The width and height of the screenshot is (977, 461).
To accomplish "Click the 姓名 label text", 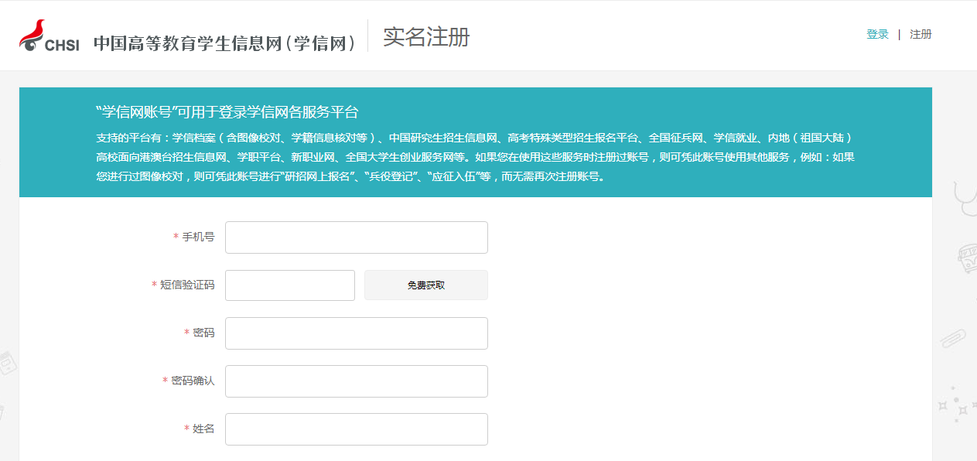I will click(x=203, y=429).
